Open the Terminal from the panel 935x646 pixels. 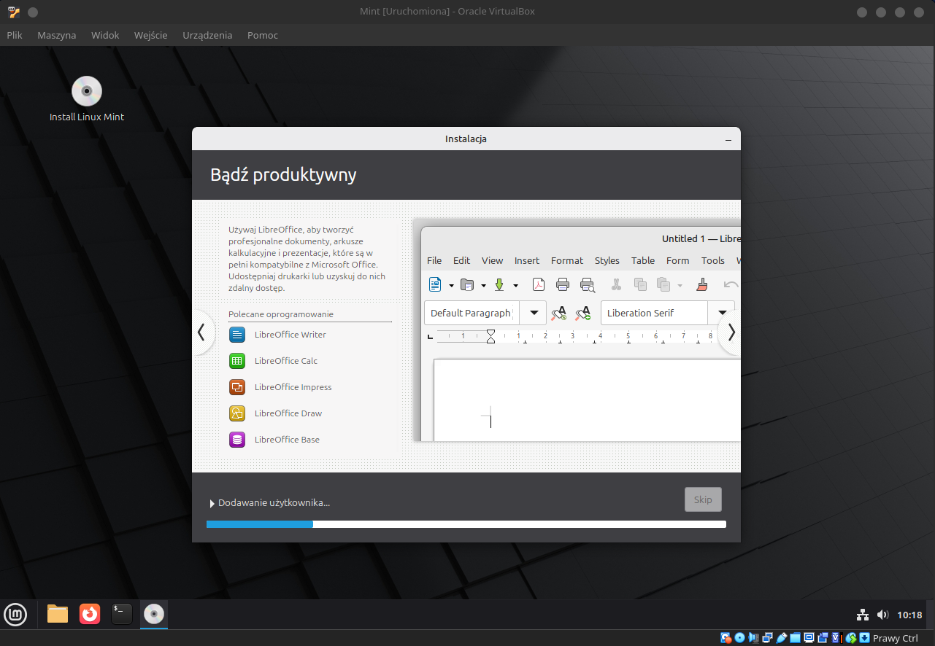coord(122,614)
